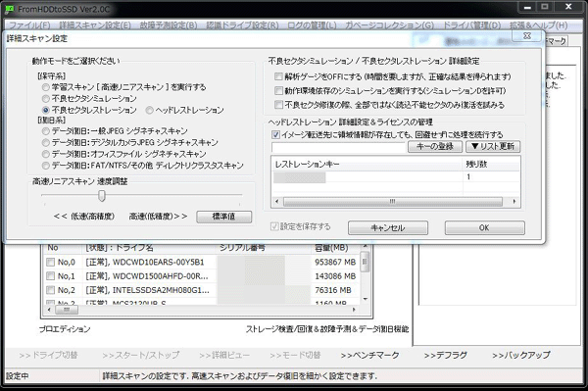Maximize the FromHDDtoSSD window

545,7
